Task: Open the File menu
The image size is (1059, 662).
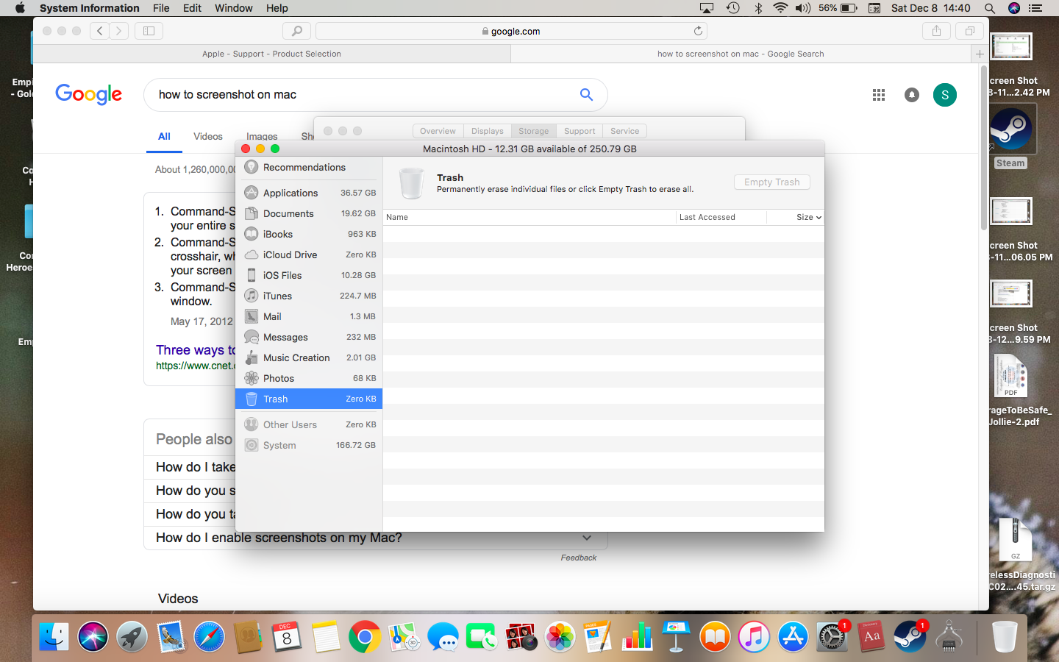Action: [x=161, y=8]
